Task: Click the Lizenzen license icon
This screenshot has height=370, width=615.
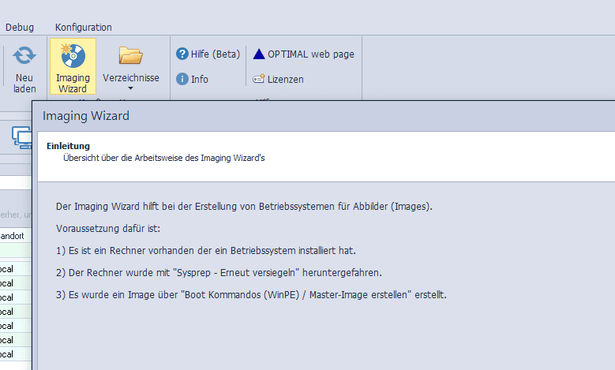Action: click(x=259, y=79)
